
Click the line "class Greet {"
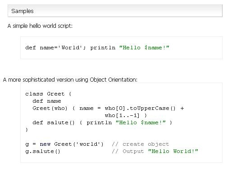[x=48, y=94]
